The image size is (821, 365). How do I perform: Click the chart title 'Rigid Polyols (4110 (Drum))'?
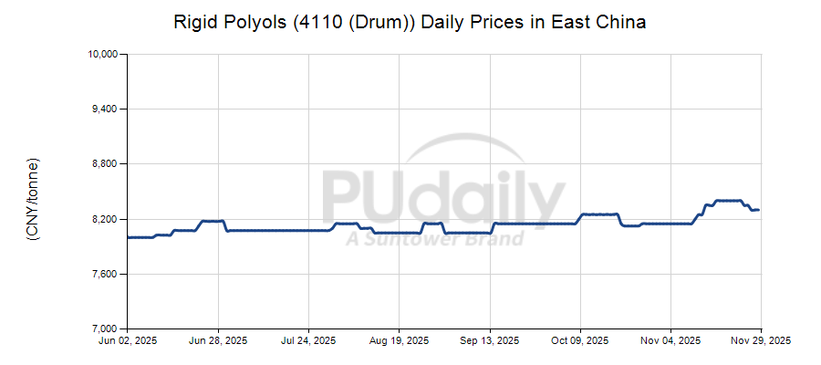(410, 23)
